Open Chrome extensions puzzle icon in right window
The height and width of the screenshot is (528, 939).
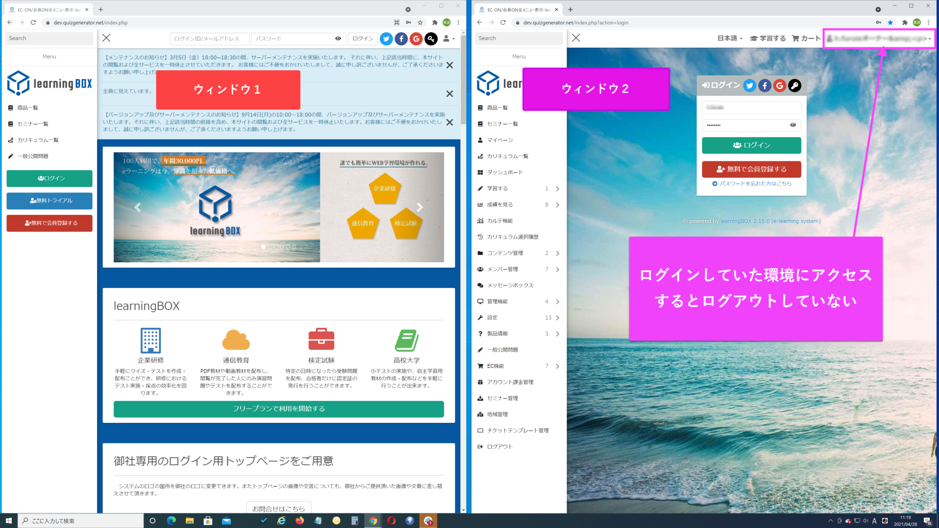pos(904,22)
